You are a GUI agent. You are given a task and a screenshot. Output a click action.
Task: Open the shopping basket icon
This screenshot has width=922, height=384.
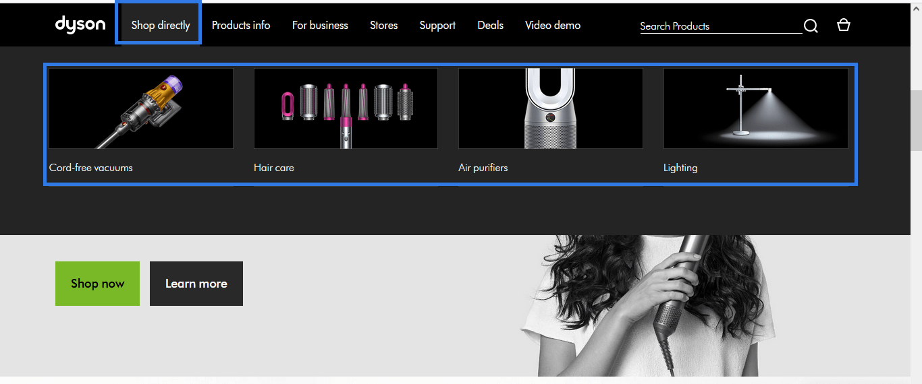[843, 25]
